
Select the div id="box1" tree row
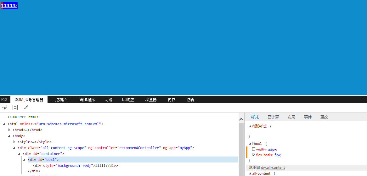133,160
